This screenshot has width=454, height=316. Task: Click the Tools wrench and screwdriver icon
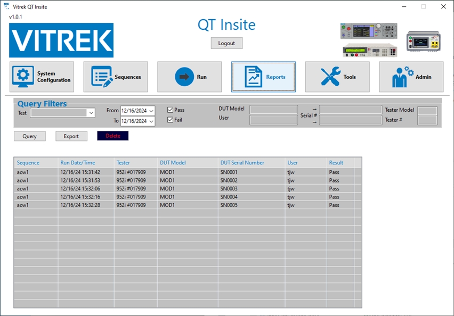pos(330,77)
